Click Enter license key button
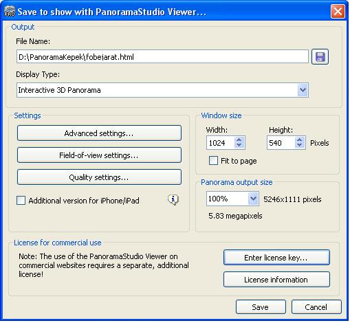This screenshot has height=323, width=350. (x=276, y=258)
